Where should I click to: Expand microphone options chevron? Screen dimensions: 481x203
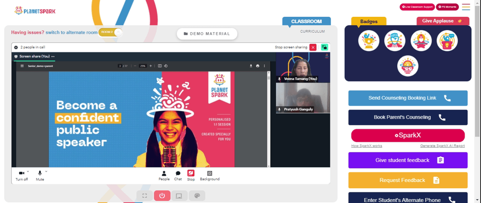(x=46, y=171)
